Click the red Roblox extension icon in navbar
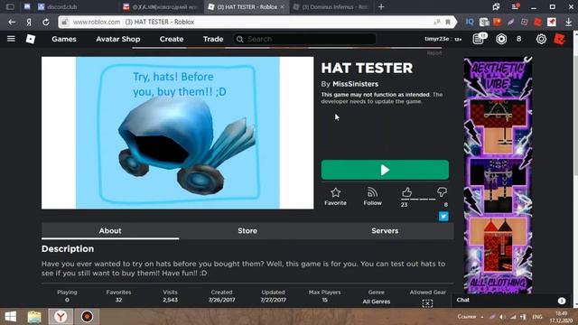 tap(560, 39)
